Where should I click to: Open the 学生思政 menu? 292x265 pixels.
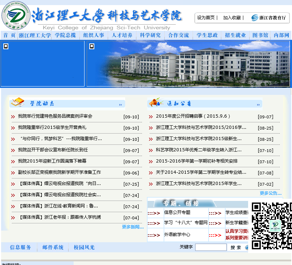coord(207,35)
